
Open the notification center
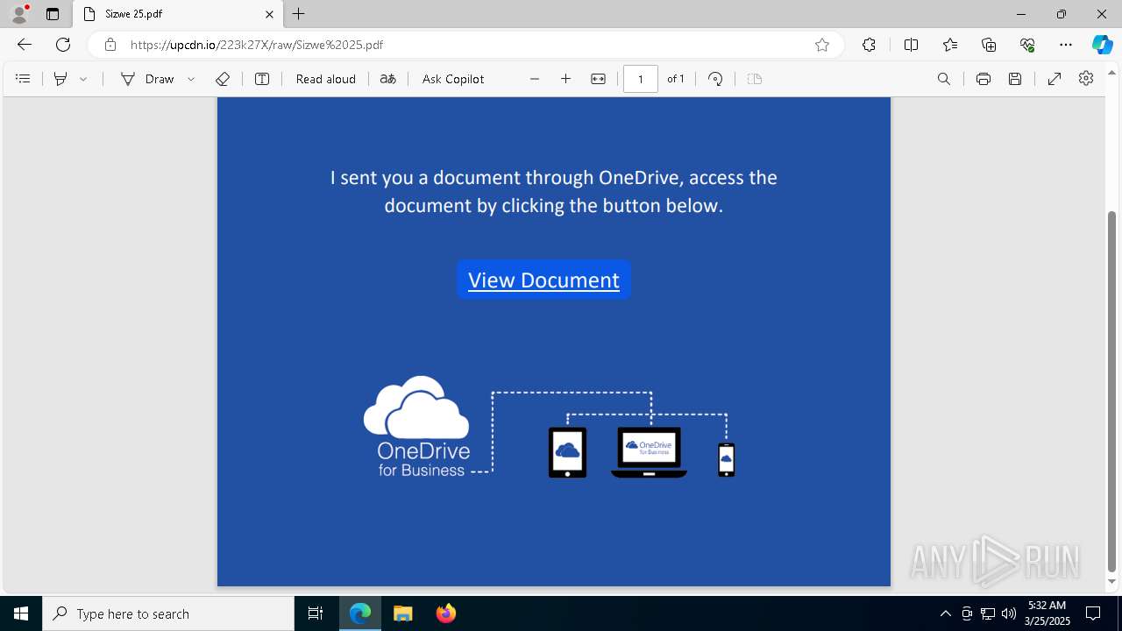[1093, 613]
